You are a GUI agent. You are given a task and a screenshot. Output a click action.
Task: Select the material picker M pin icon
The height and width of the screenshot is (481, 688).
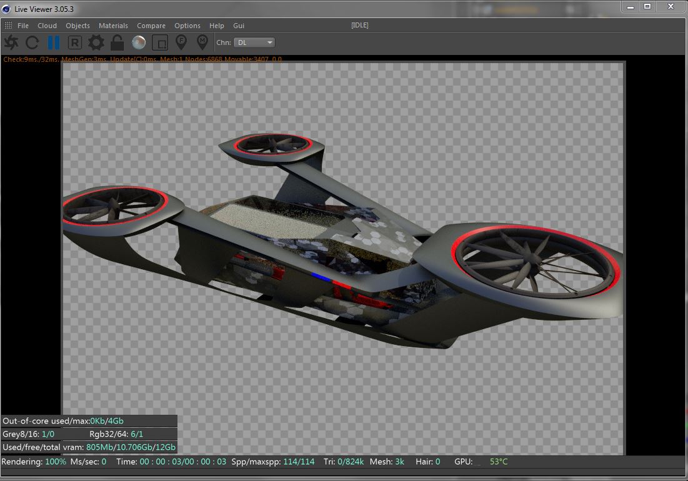coord(202,42)
